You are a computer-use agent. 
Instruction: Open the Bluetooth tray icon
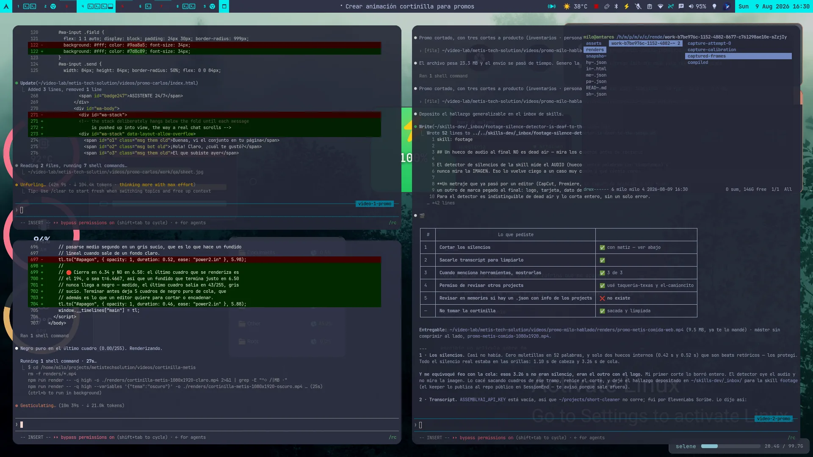(617, 6)
